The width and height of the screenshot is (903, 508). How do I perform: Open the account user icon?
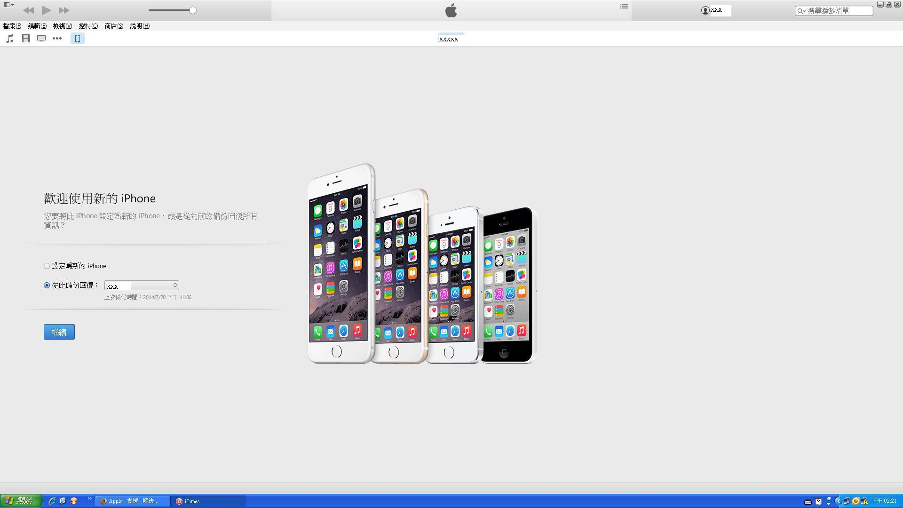(x=705, y=10)
